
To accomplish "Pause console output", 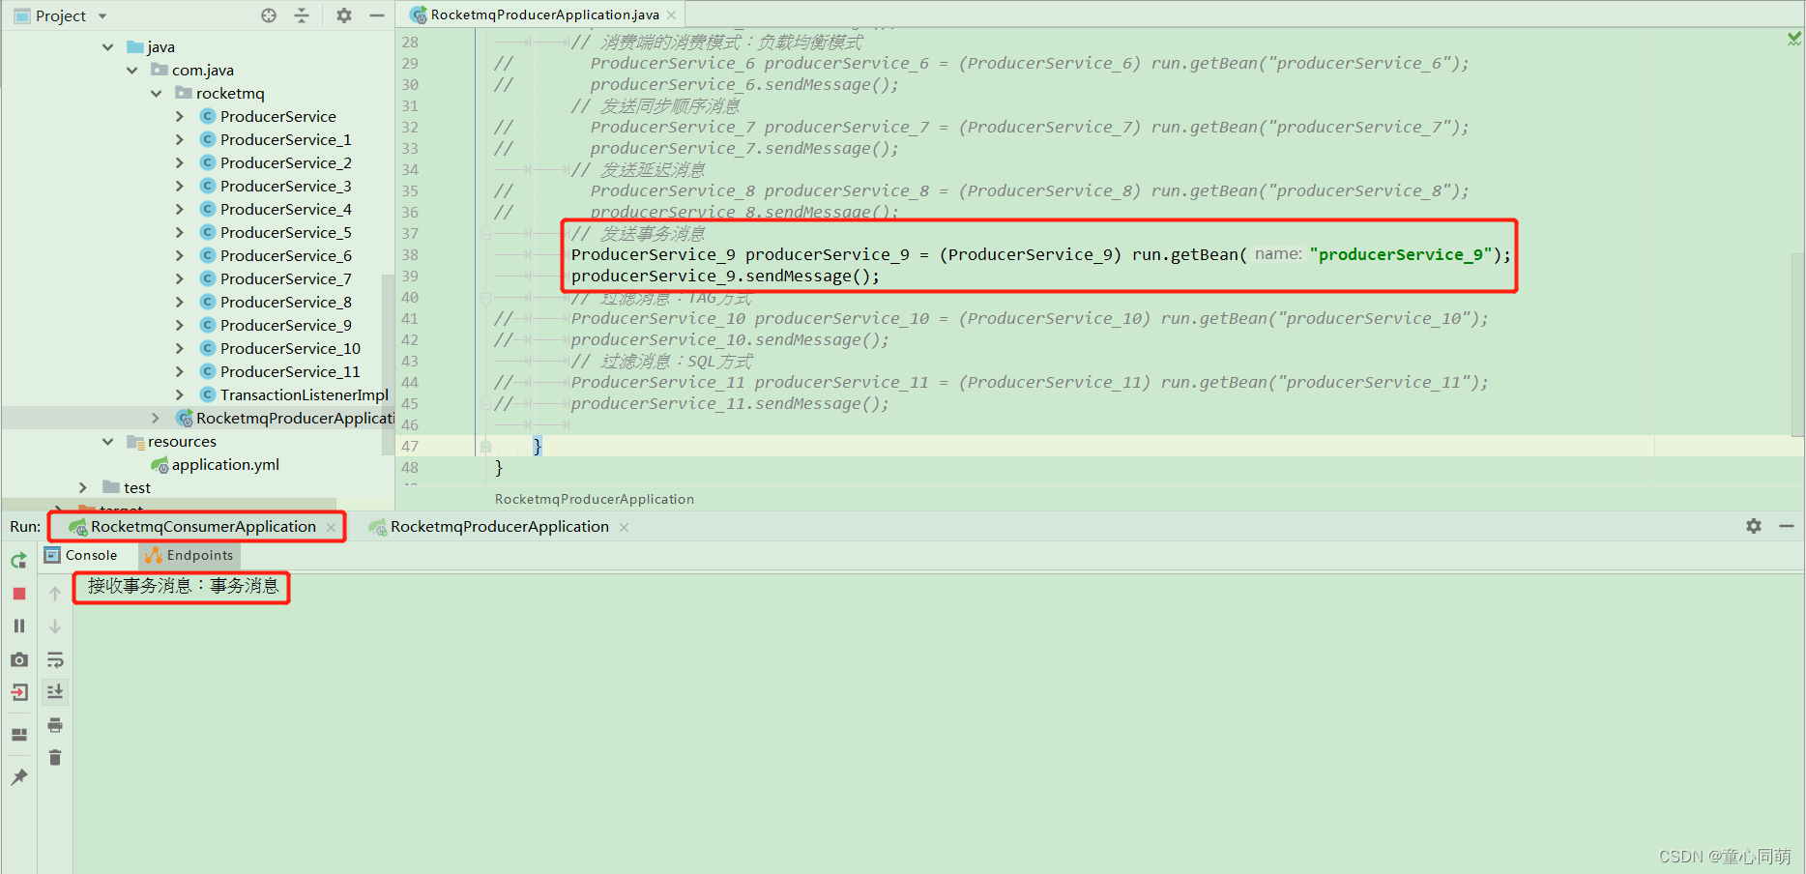I will (x=17, y=626).
